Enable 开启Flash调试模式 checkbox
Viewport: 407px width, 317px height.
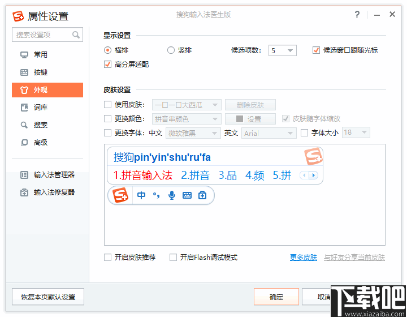[173, 258]
